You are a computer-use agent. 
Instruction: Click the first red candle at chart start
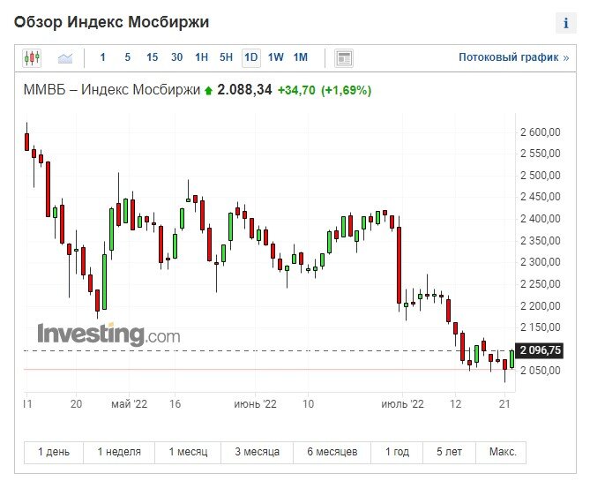pos(26,142)
